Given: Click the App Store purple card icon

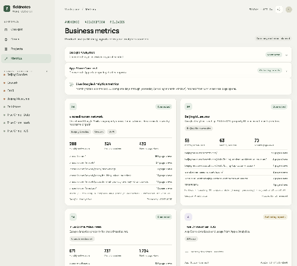Looking at the screenshot, I should pyautogui.click(x=188, y=217).
